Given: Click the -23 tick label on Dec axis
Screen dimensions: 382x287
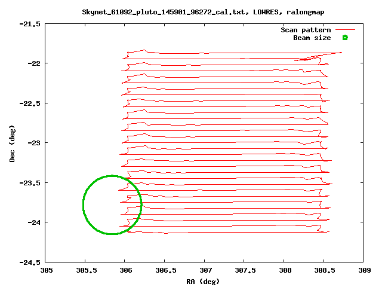Looking at the screenshot, I should (32, 143).
